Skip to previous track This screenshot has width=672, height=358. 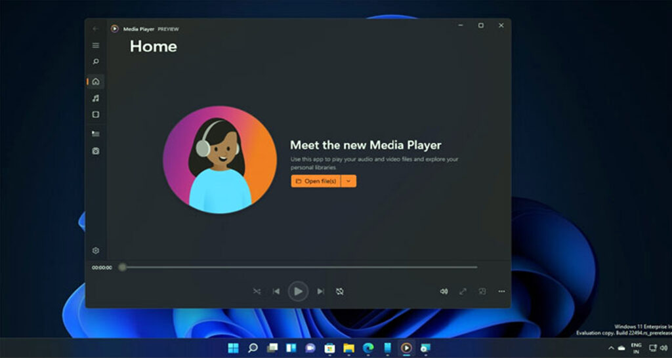276,291
